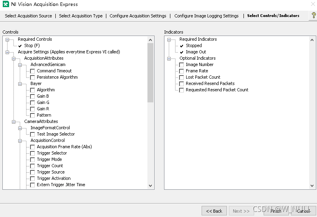Check the Received Resend Packets indicator
The image size is (317, 217).
[x=181, y=84]
